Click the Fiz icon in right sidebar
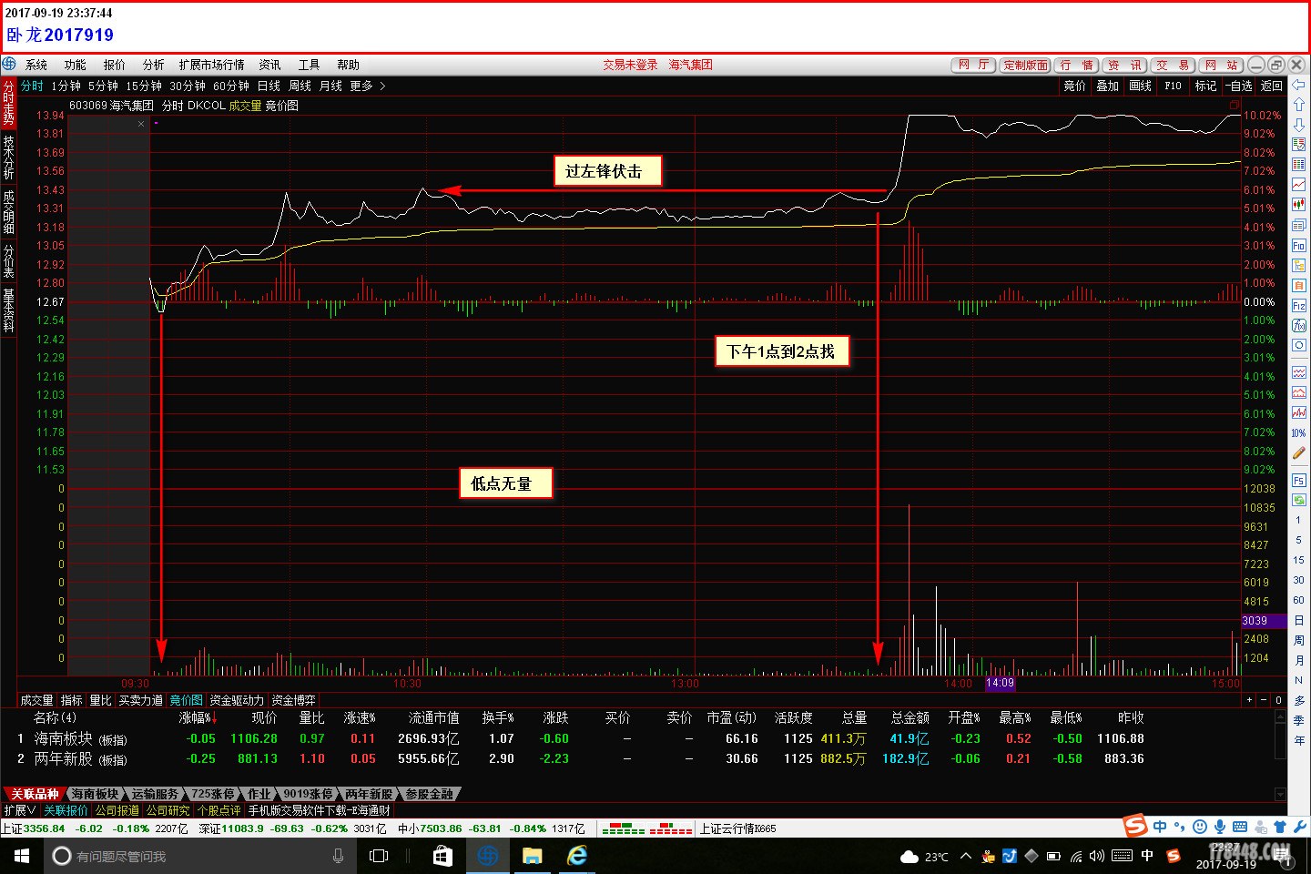 point(1298,305)
